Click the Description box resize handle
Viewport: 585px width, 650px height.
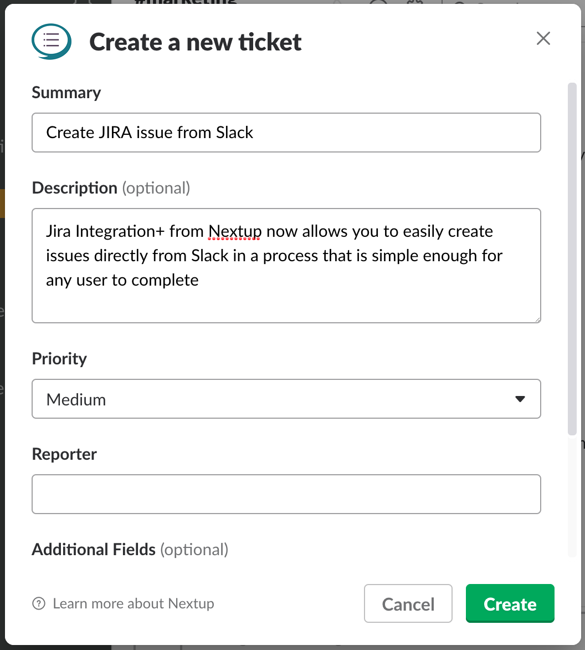click(537, 319)
